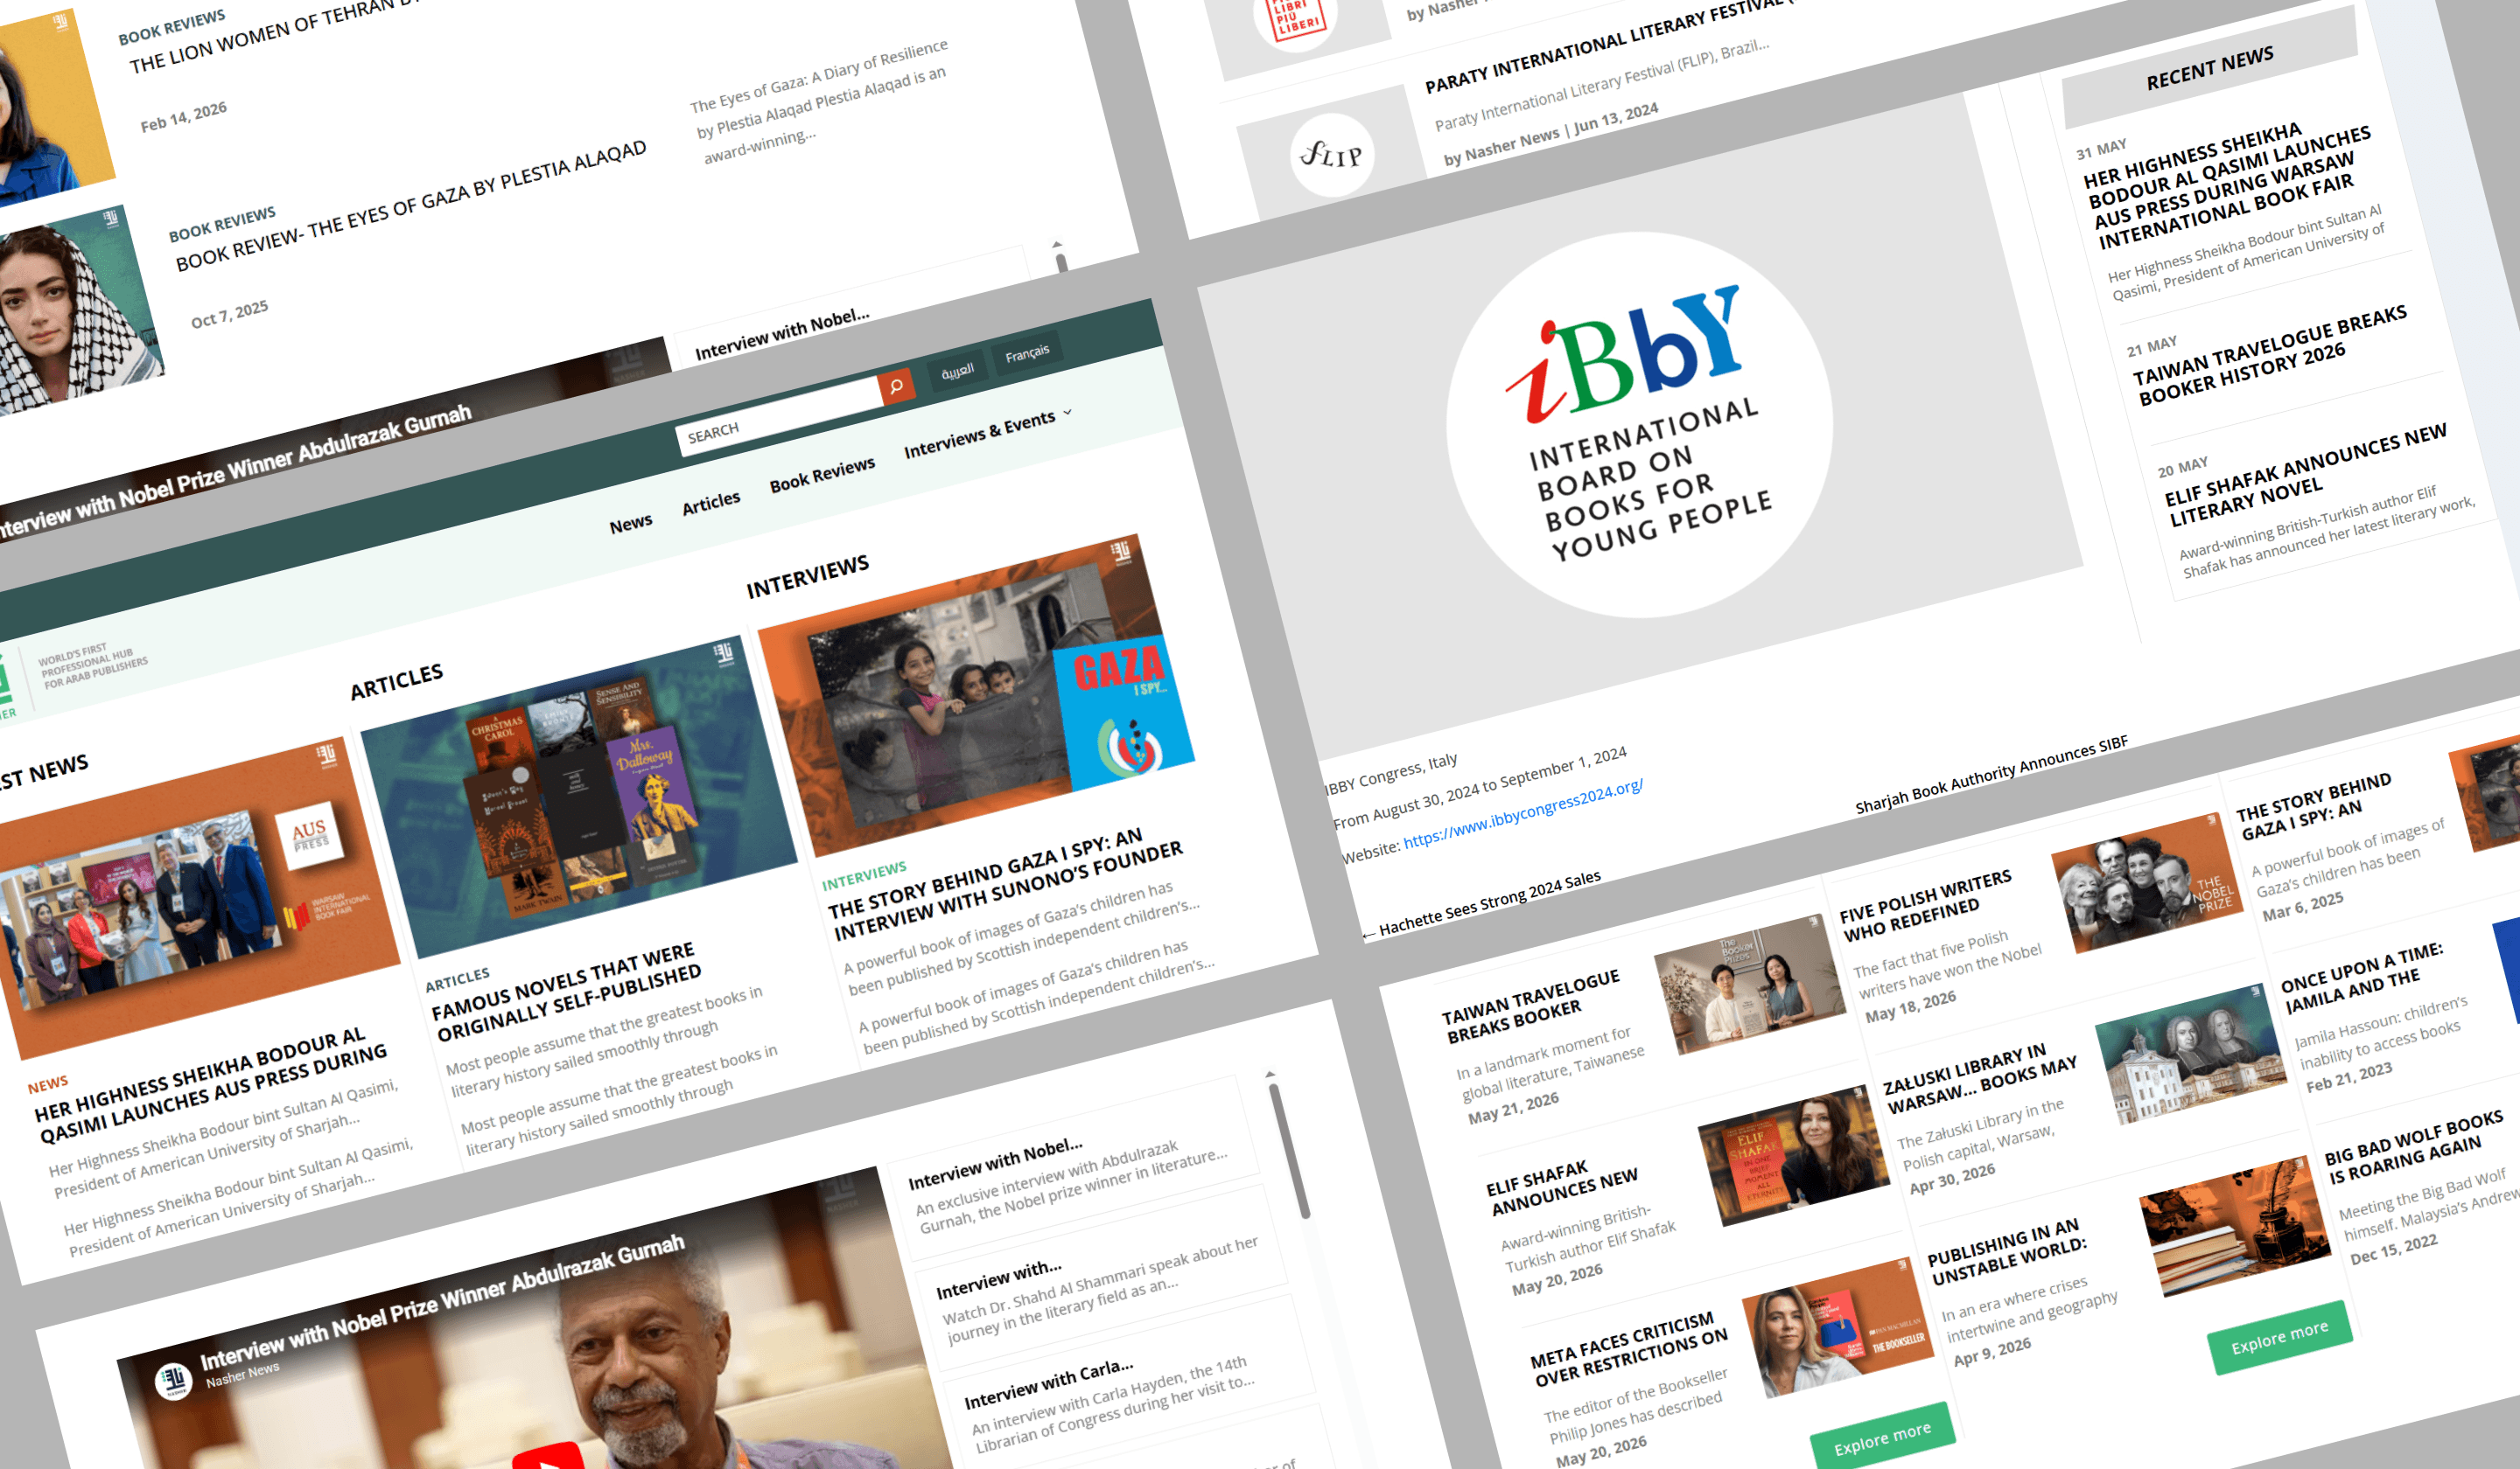The image size is (2520, 1469).
Task: Click the Nobel Prize Polish writers thumbnail
Action: click(x=2149, y=883)
